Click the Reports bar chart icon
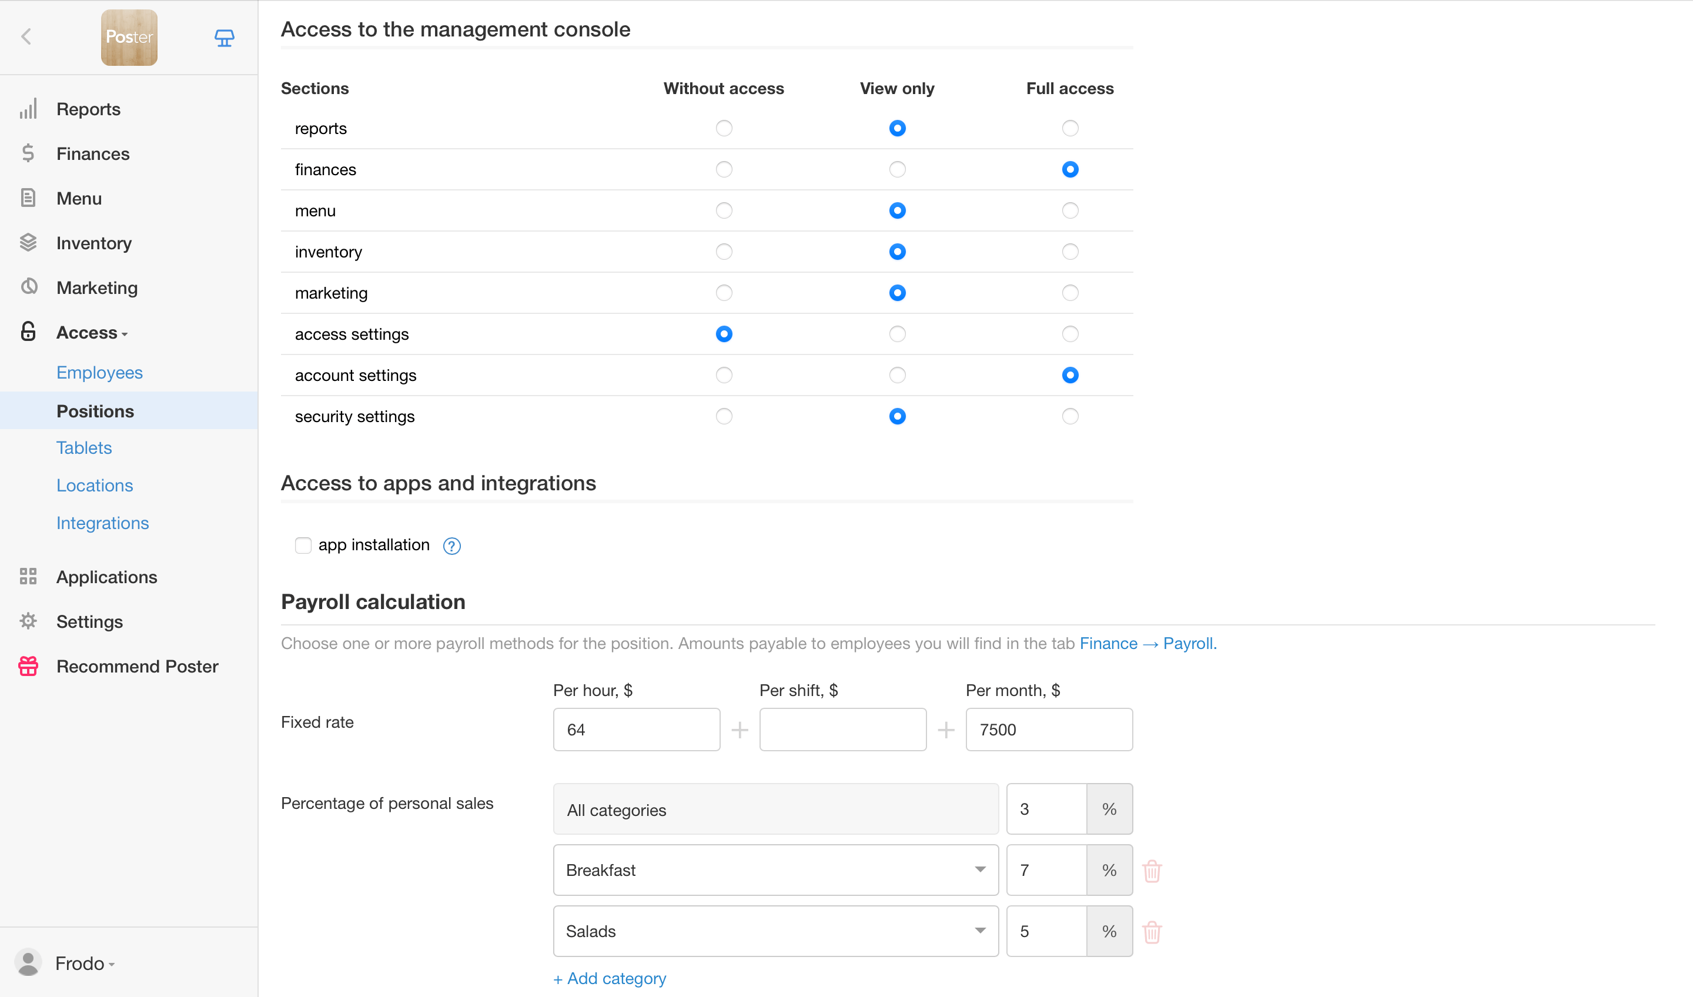The width and height of the screenshot is (1693, 997). tap(28, 109)
